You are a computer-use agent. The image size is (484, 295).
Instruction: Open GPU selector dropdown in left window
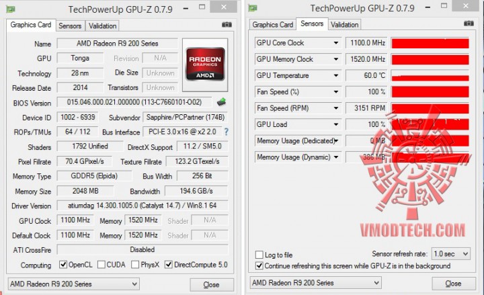pyautogui.click(x=73, y=284)
